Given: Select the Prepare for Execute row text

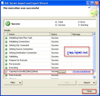Looking at the screenshot, I should click(x=18, y=60).
